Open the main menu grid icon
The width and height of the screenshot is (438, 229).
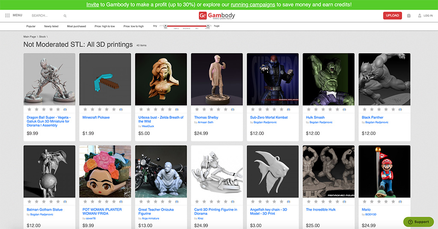[x=7, y=15]
